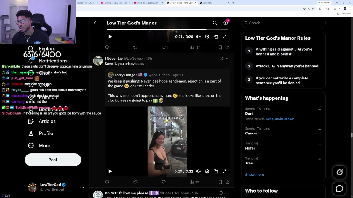View analytics showing 154 views

click(195, 47)
